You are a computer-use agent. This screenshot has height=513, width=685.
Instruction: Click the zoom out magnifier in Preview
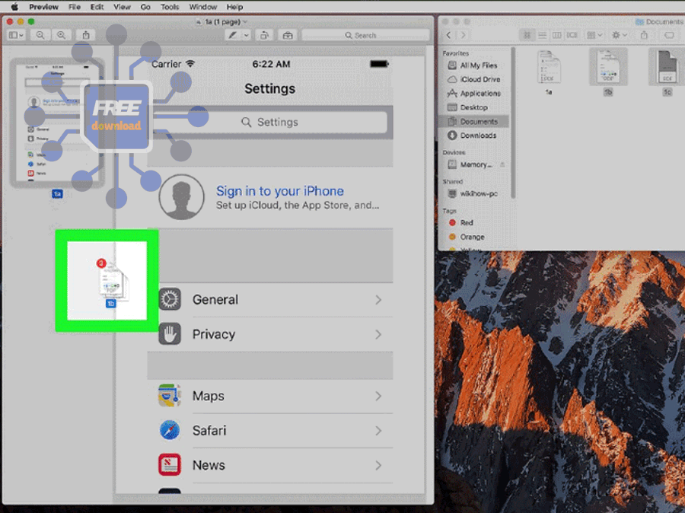click(x=40, y=35)
